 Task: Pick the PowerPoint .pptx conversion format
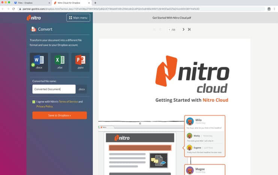pyautogui.click(x=80, y=62)
